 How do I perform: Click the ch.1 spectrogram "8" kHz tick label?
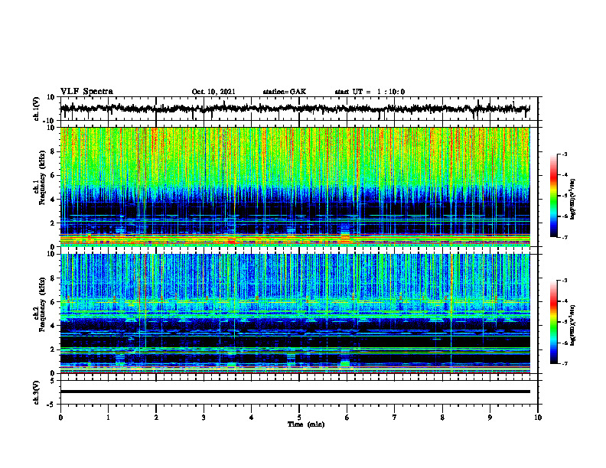click(53, 151)
